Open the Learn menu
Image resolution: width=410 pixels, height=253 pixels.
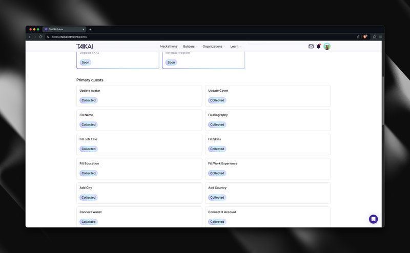click(235, 47)
